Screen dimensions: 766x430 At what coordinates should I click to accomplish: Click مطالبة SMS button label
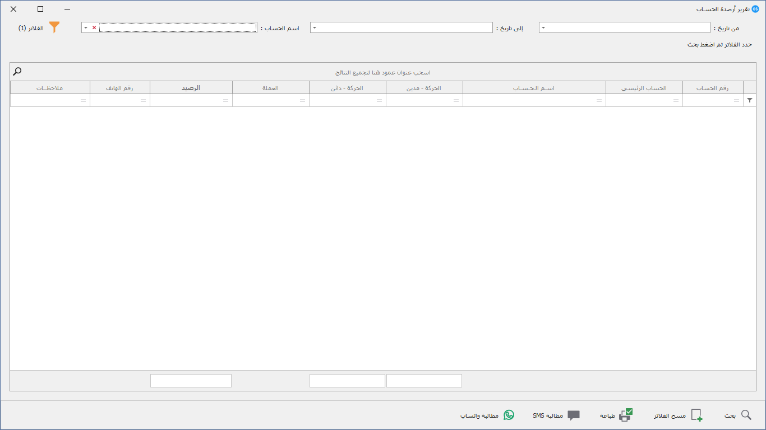[548, 416]
